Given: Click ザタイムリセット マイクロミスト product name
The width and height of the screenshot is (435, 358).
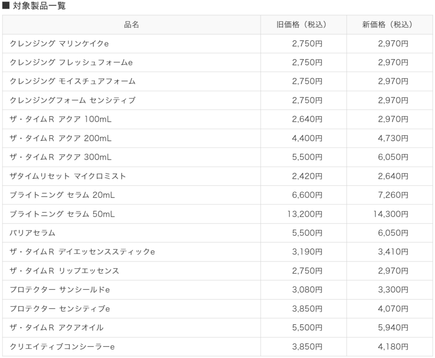Looking at the screenshot, I should [68, 176].
